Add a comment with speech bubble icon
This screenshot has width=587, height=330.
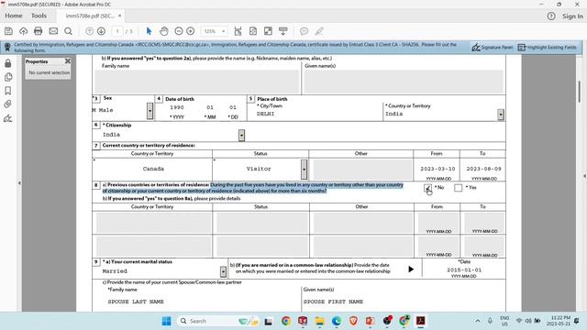(304, 31)
